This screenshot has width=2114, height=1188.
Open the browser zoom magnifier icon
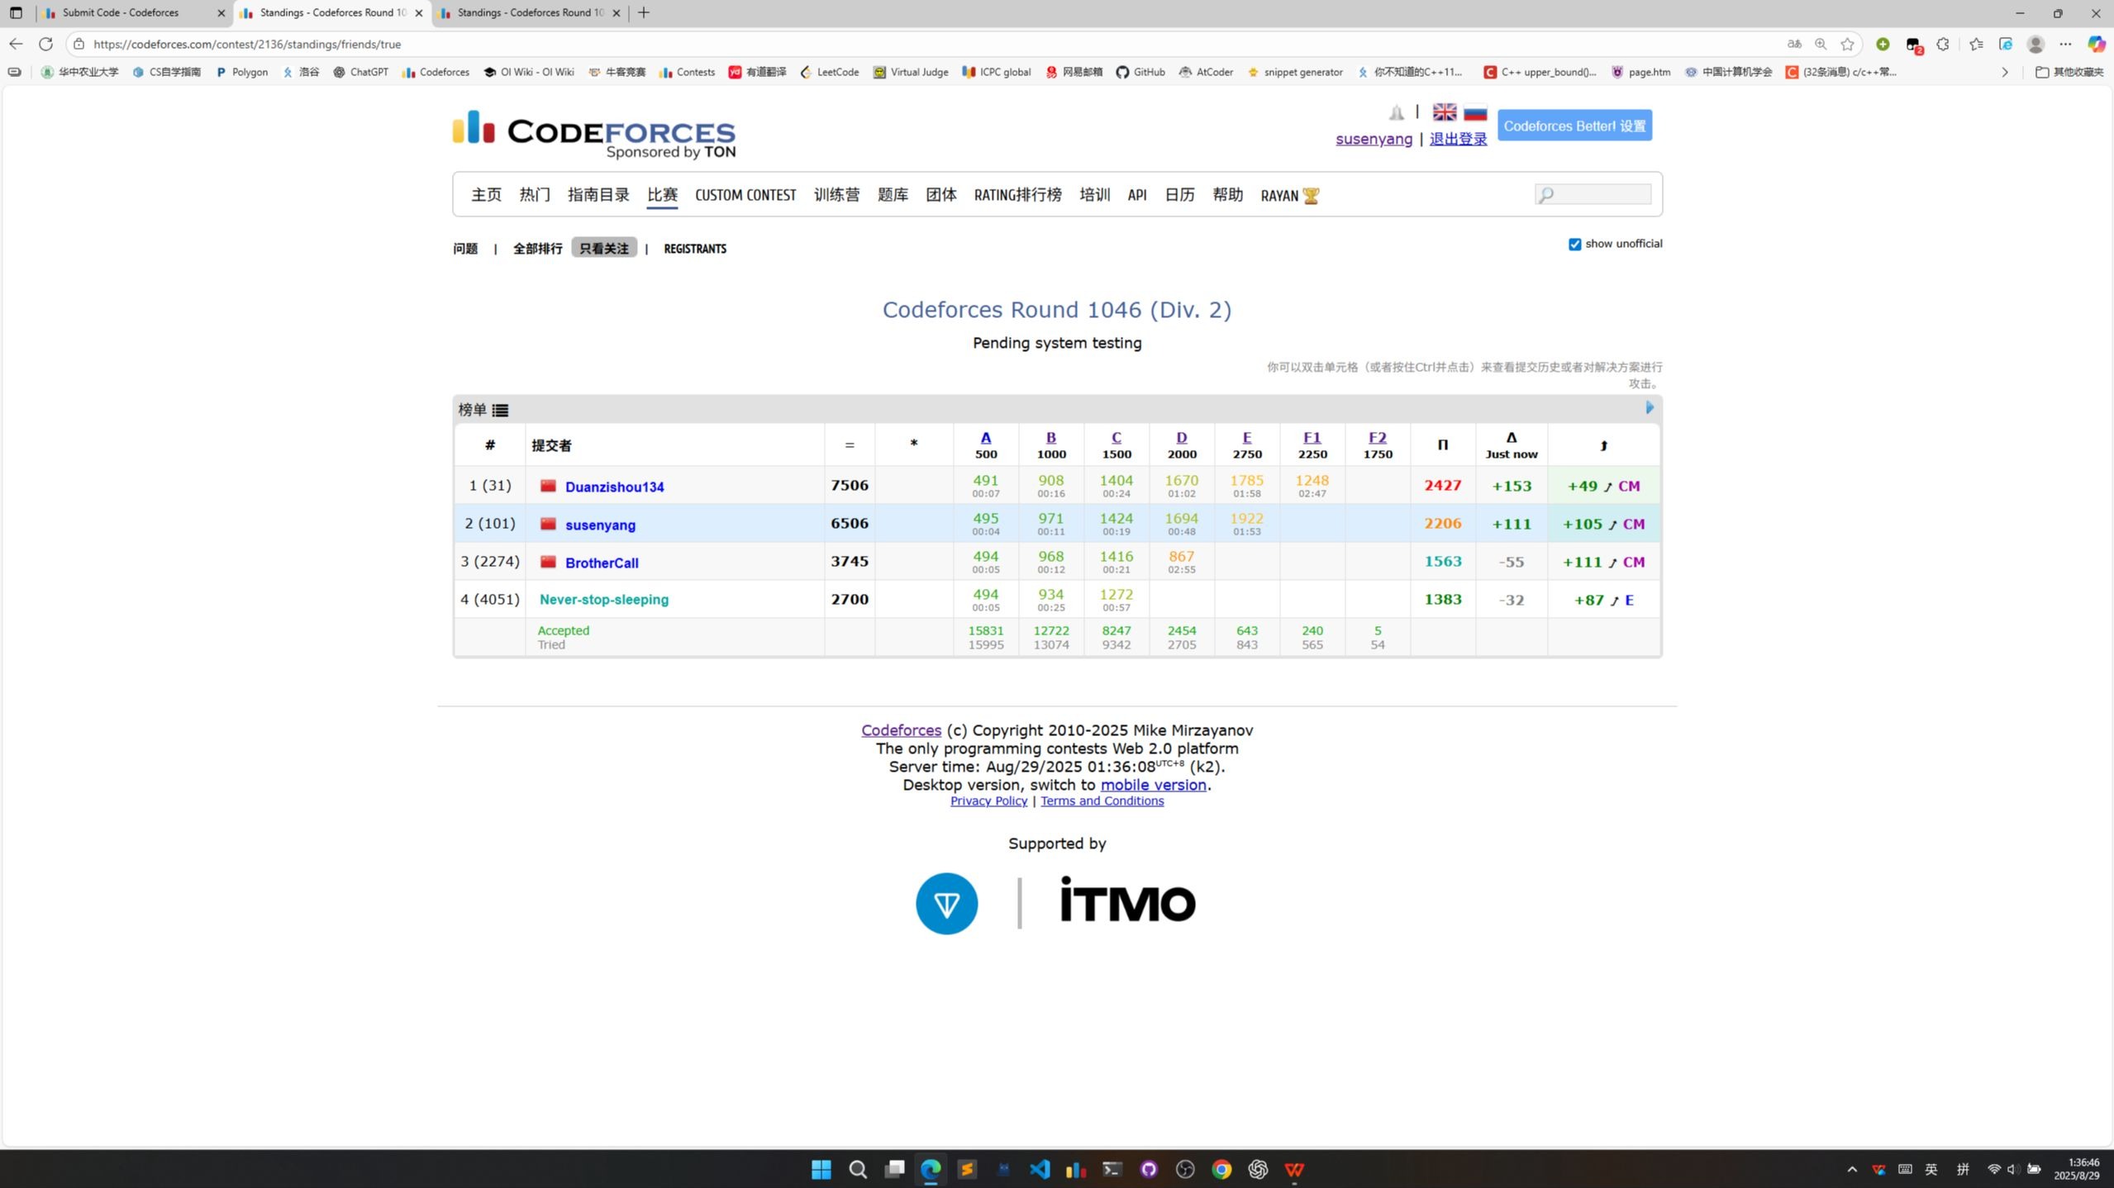tap(1820, 44)
